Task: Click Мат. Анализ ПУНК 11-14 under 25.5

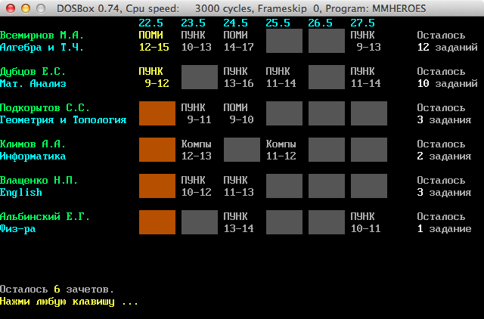Action: [x=281, y=77]
